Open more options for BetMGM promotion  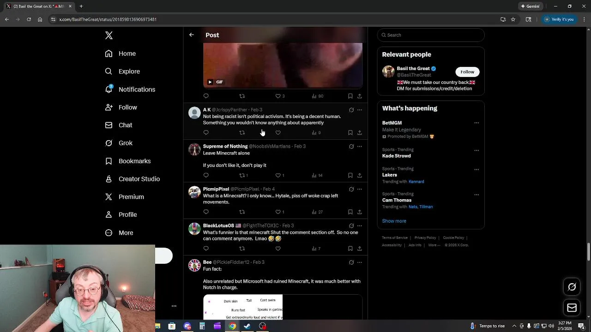[476, 123]
